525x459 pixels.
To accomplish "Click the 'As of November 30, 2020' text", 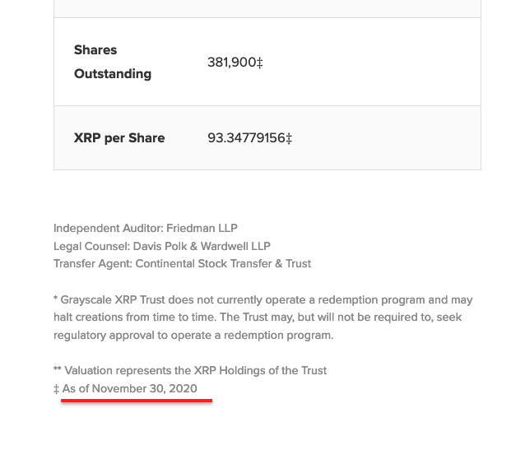I will (x=130, y=389).
